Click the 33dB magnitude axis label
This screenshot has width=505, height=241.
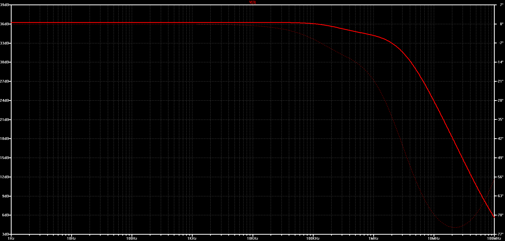[4, 43]
